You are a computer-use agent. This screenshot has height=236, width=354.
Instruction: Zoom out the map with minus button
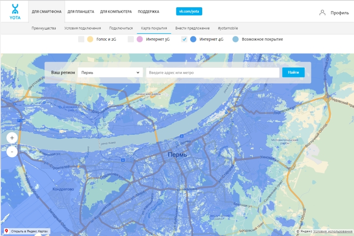click(12, 152)
